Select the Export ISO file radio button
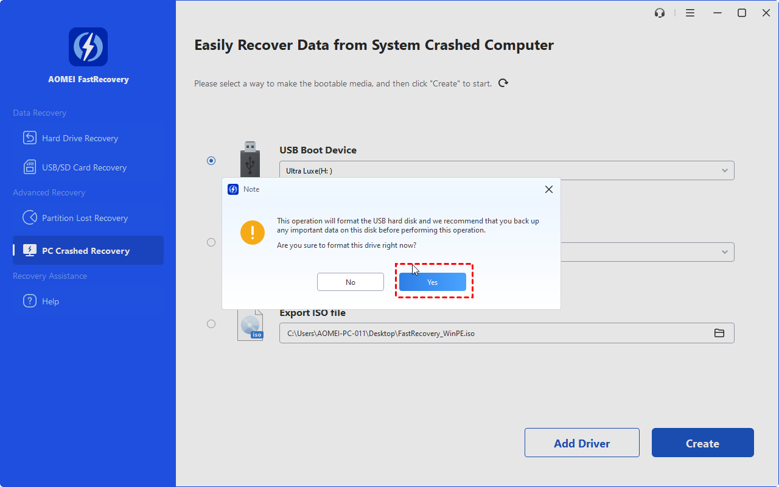Screen dimensions: 779x487 pyautogui.click(x=211, y=324)
